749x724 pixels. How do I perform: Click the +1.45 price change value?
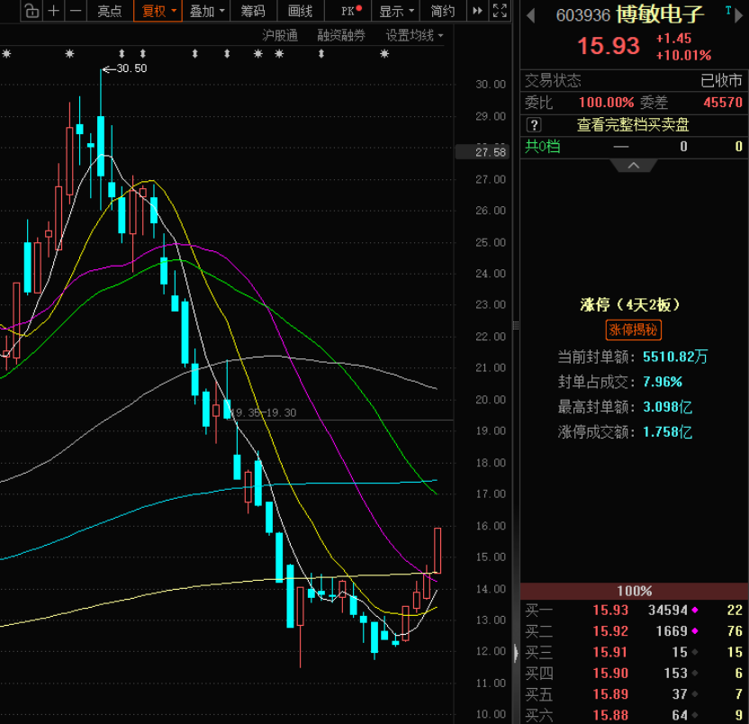click(x=674, y=39)
